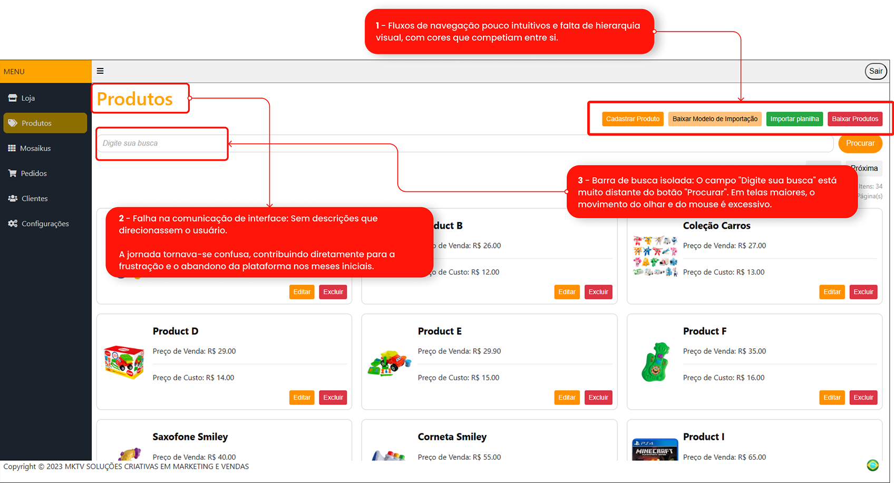Open the Pedidos cart icon
The image size is (894, 483).
pyautogui.click(x=12, y=173)
